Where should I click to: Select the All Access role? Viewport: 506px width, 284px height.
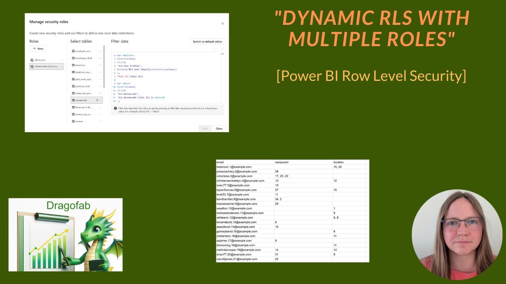[x=46, y=60]
